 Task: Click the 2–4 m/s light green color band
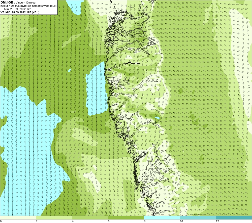(x=54, y=217)
